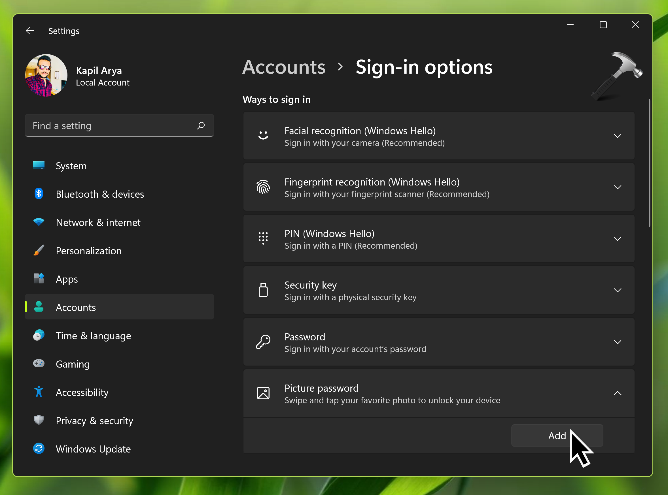Select Time & language in sidebar
The height and width of the screenshot is (495, 668).
pos(93,336)
